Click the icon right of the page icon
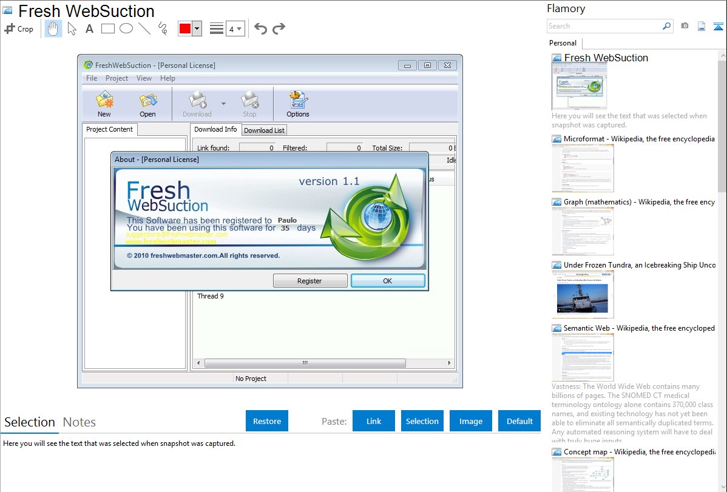727x492 pixels. click(x=718, y=26)
